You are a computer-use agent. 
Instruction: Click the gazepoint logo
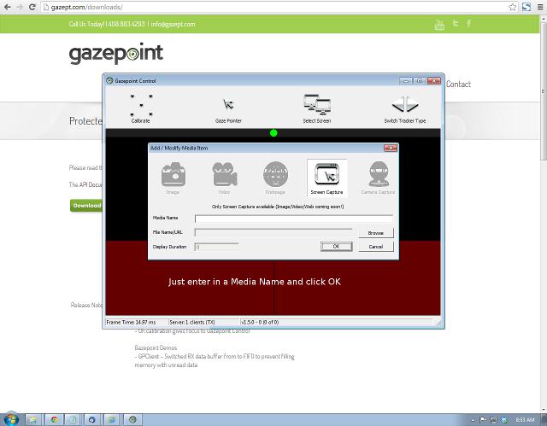[x=116, y=54]
